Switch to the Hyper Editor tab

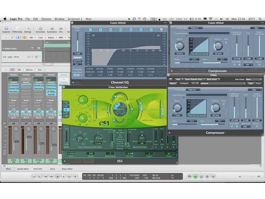[67, 169]
